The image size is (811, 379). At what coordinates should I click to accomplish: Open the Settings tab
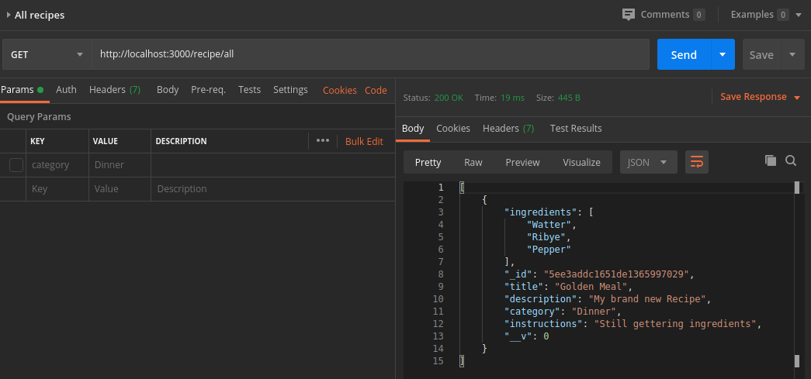click(290, 90)
